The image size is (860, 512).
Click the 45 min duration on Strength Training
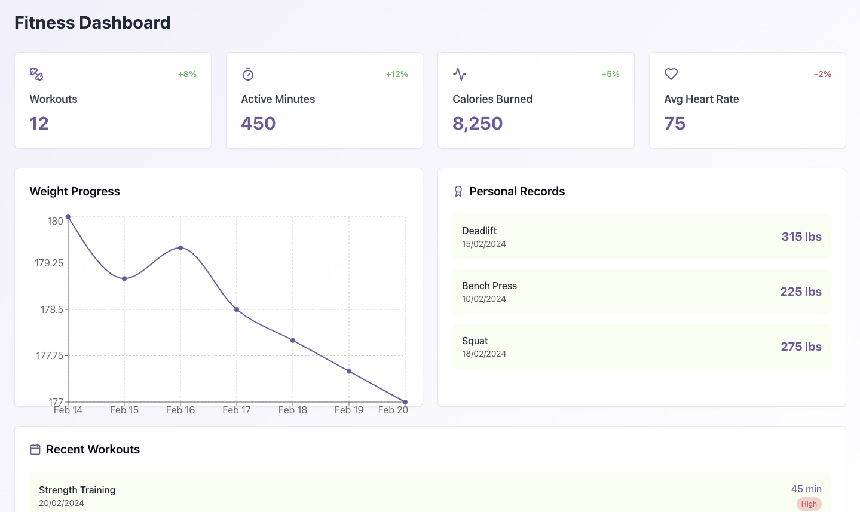806,489
